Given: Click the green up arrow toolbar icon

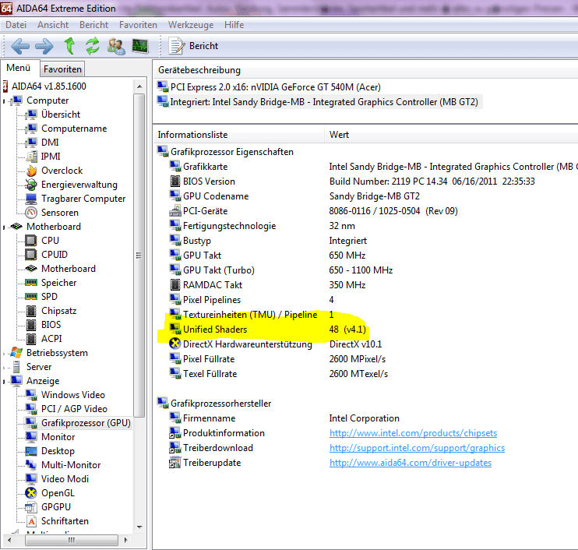Looking at the screenshot, I should click(69, 46).
